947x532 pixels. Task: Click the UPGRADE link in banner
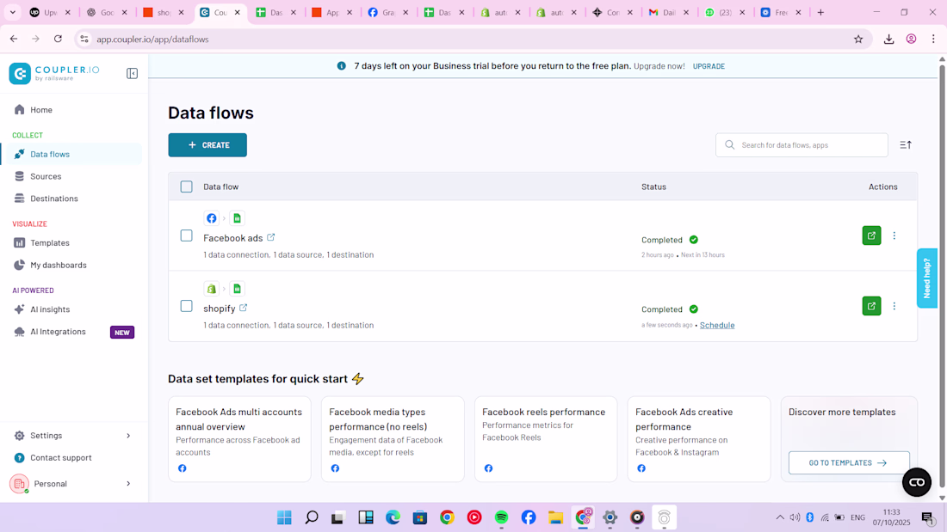point(709,66)
